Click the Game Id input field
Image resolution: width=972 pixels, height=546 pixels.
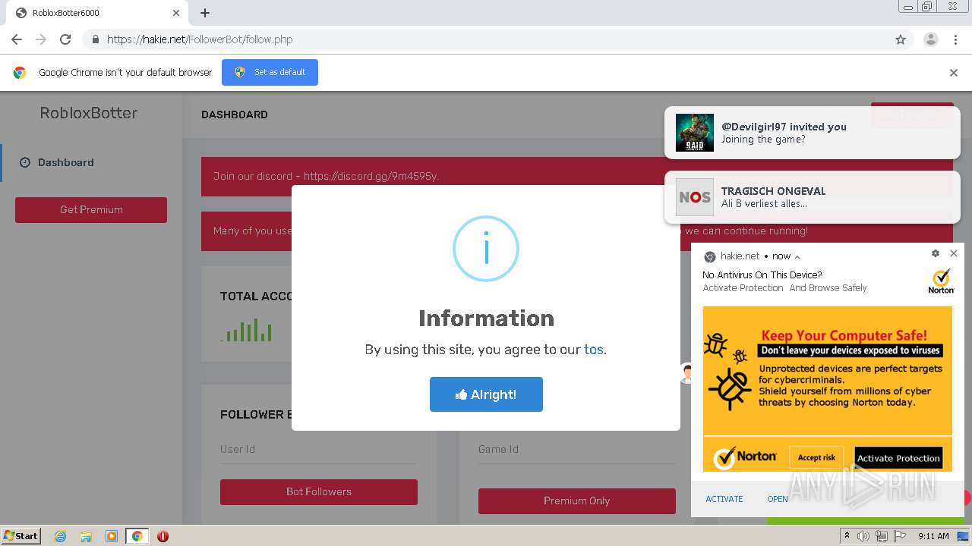tap(577, 450)
